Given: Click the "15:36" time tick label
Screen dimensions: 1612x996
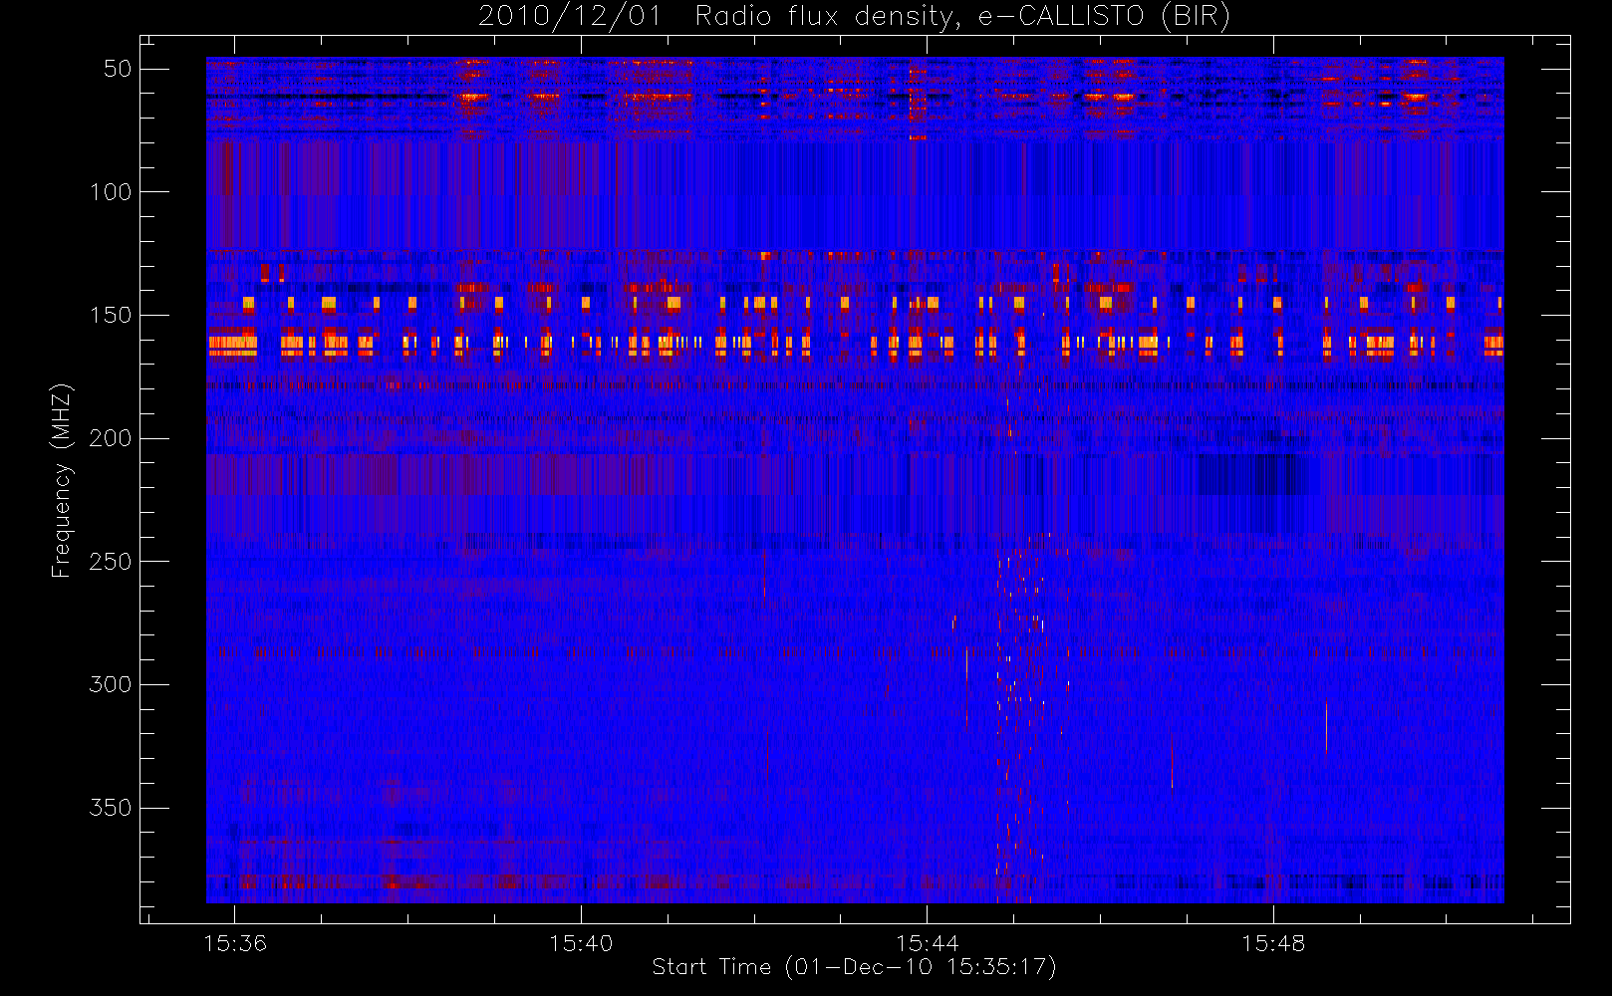Looking at the screenshot, I should (x=235, y=943).
